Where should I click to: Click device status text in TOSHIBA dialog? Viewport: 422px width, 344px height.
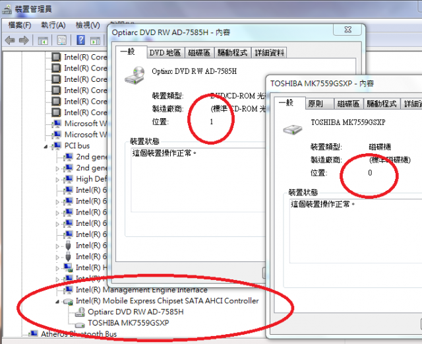(x=322, y=204)
